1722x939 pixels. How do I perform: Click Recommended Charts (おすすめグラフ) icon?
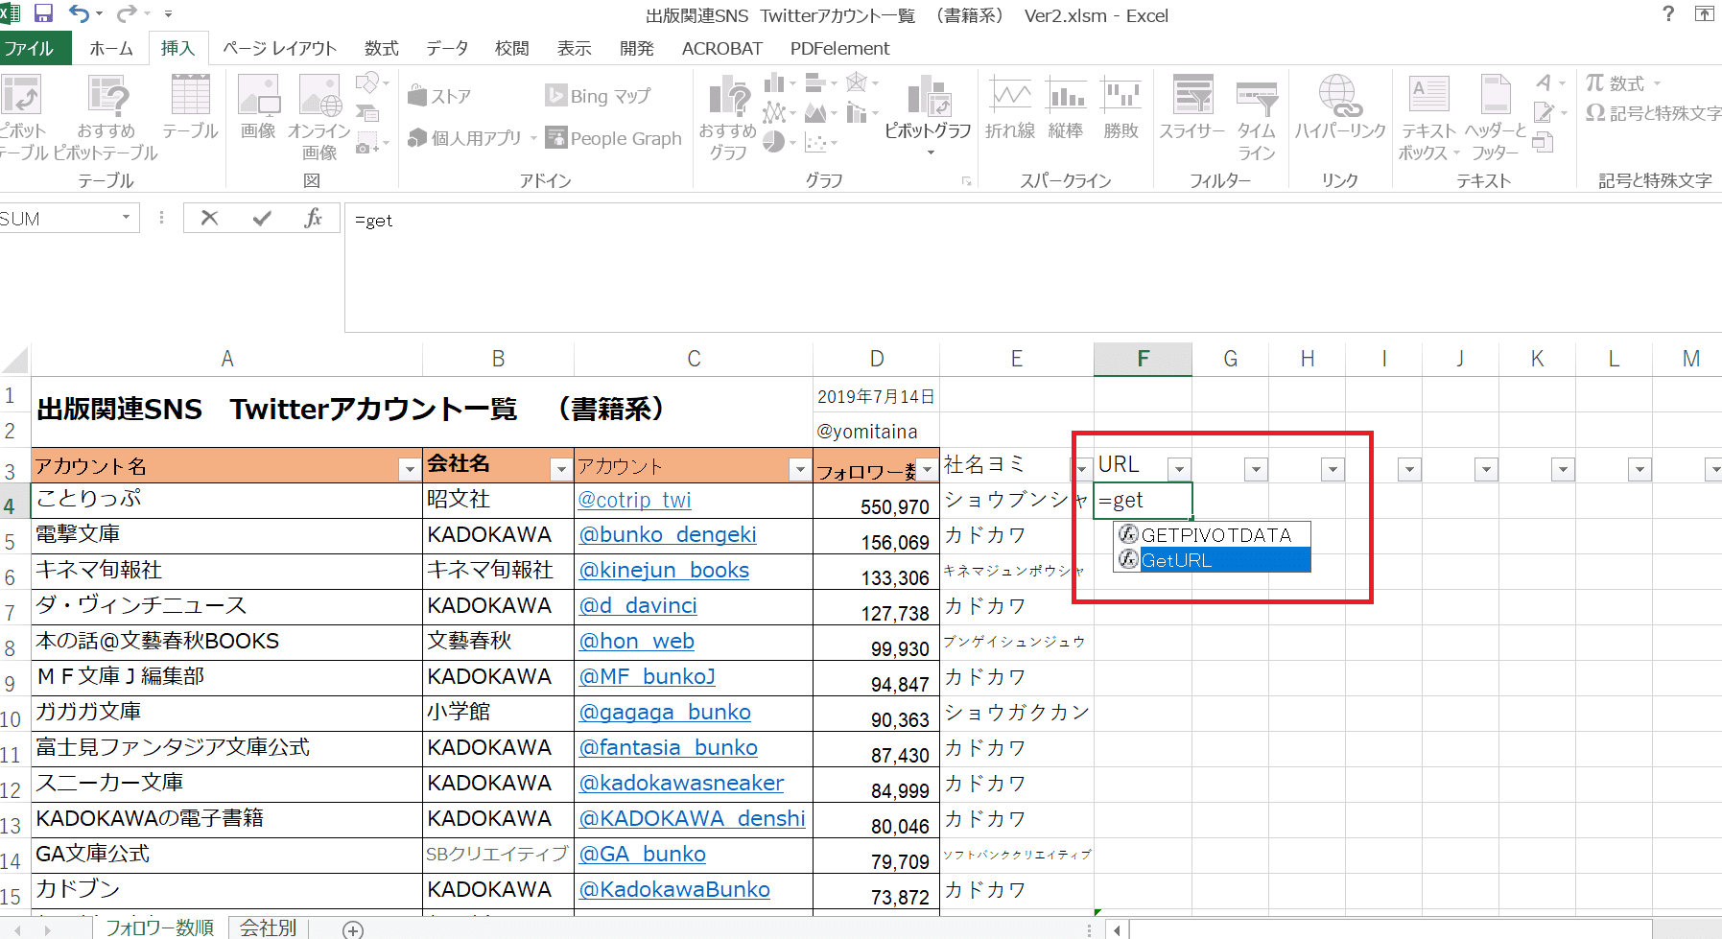(728, 117)
